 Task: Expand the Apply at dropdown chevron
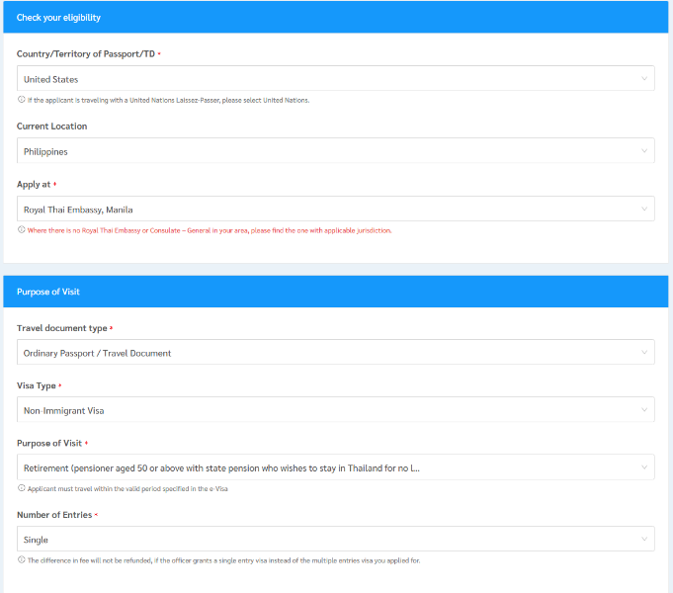(x=643, y=210)
